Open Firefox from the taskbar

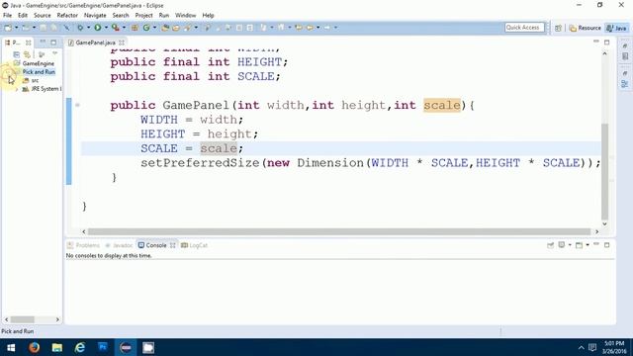tap(35, 347)
